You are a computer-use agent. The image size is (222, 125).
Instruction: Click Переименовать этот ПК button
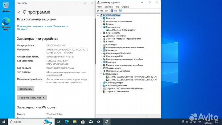(x=32, y=98)
